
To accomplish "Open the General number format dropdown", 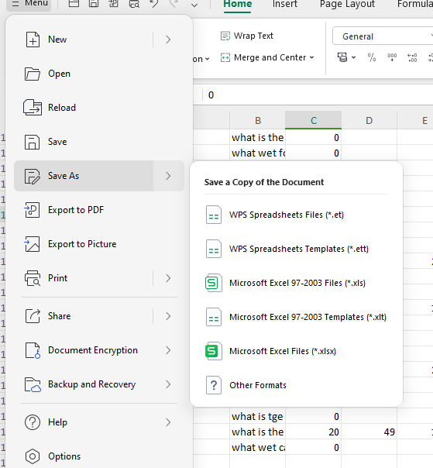I will (383, 36).
